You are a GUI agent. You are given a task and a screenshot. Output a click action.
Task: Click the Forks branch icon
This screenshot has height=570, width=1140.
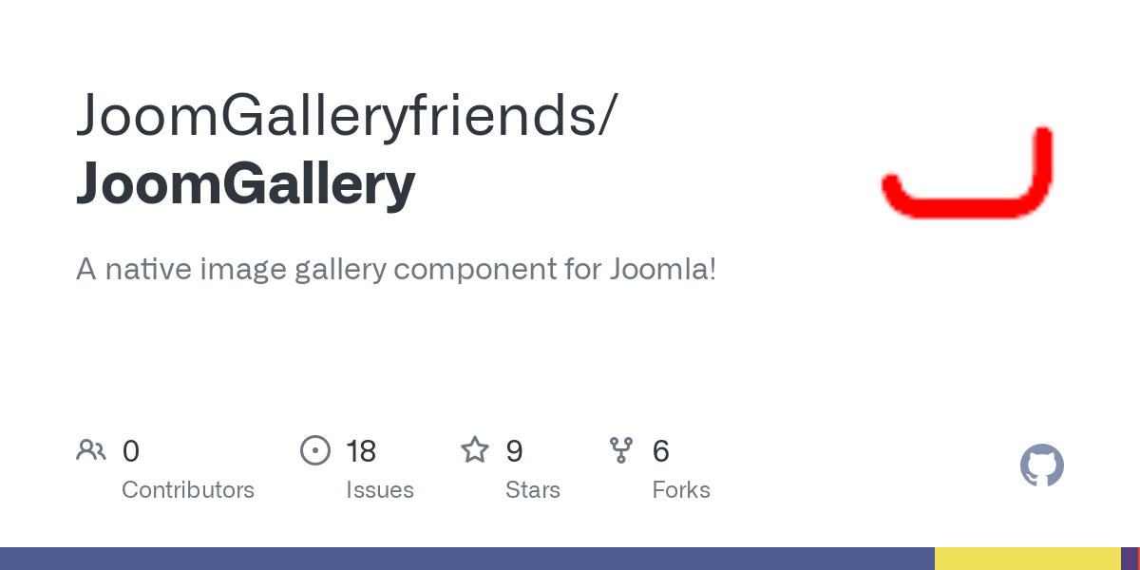click(621, 450)
